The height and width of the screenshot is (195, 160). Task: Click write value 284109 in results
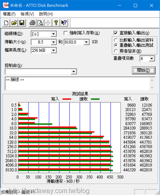click(130, 128)
